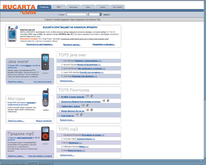Open the мелодии tab
206x165 pixels.
73,7
